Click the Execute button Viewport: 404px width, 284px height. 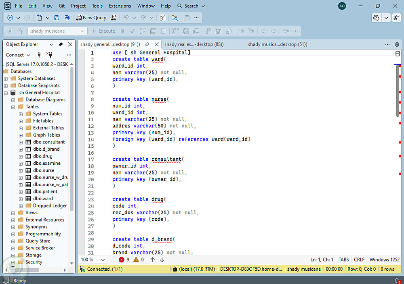pyautogui.click(x=103, y=31)
